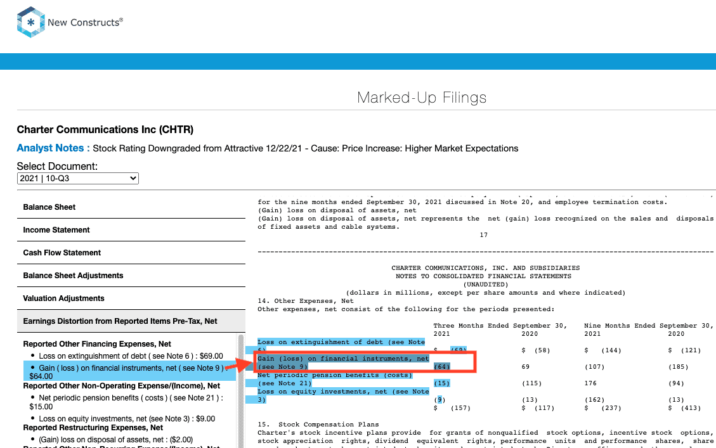Image resolution: width=716 pixels, height=448 pixels.
Task: Click the New Constructs hexagon logo
Action: 30,22
